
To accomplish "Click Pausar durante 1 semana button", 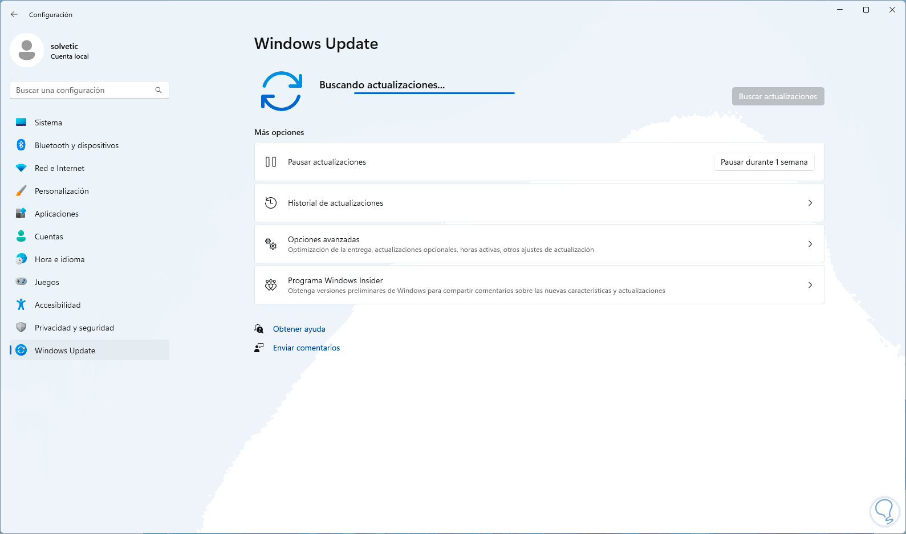I will pyautogui.click(x=764, y=162).
